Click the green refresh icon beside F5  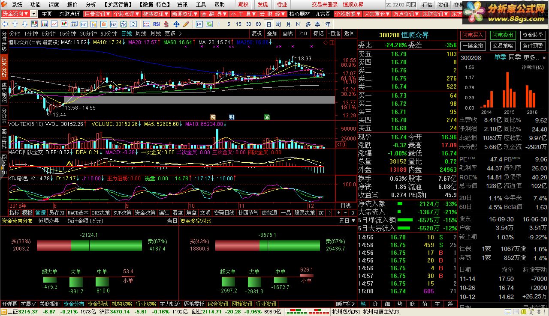[x=209, y=24]
